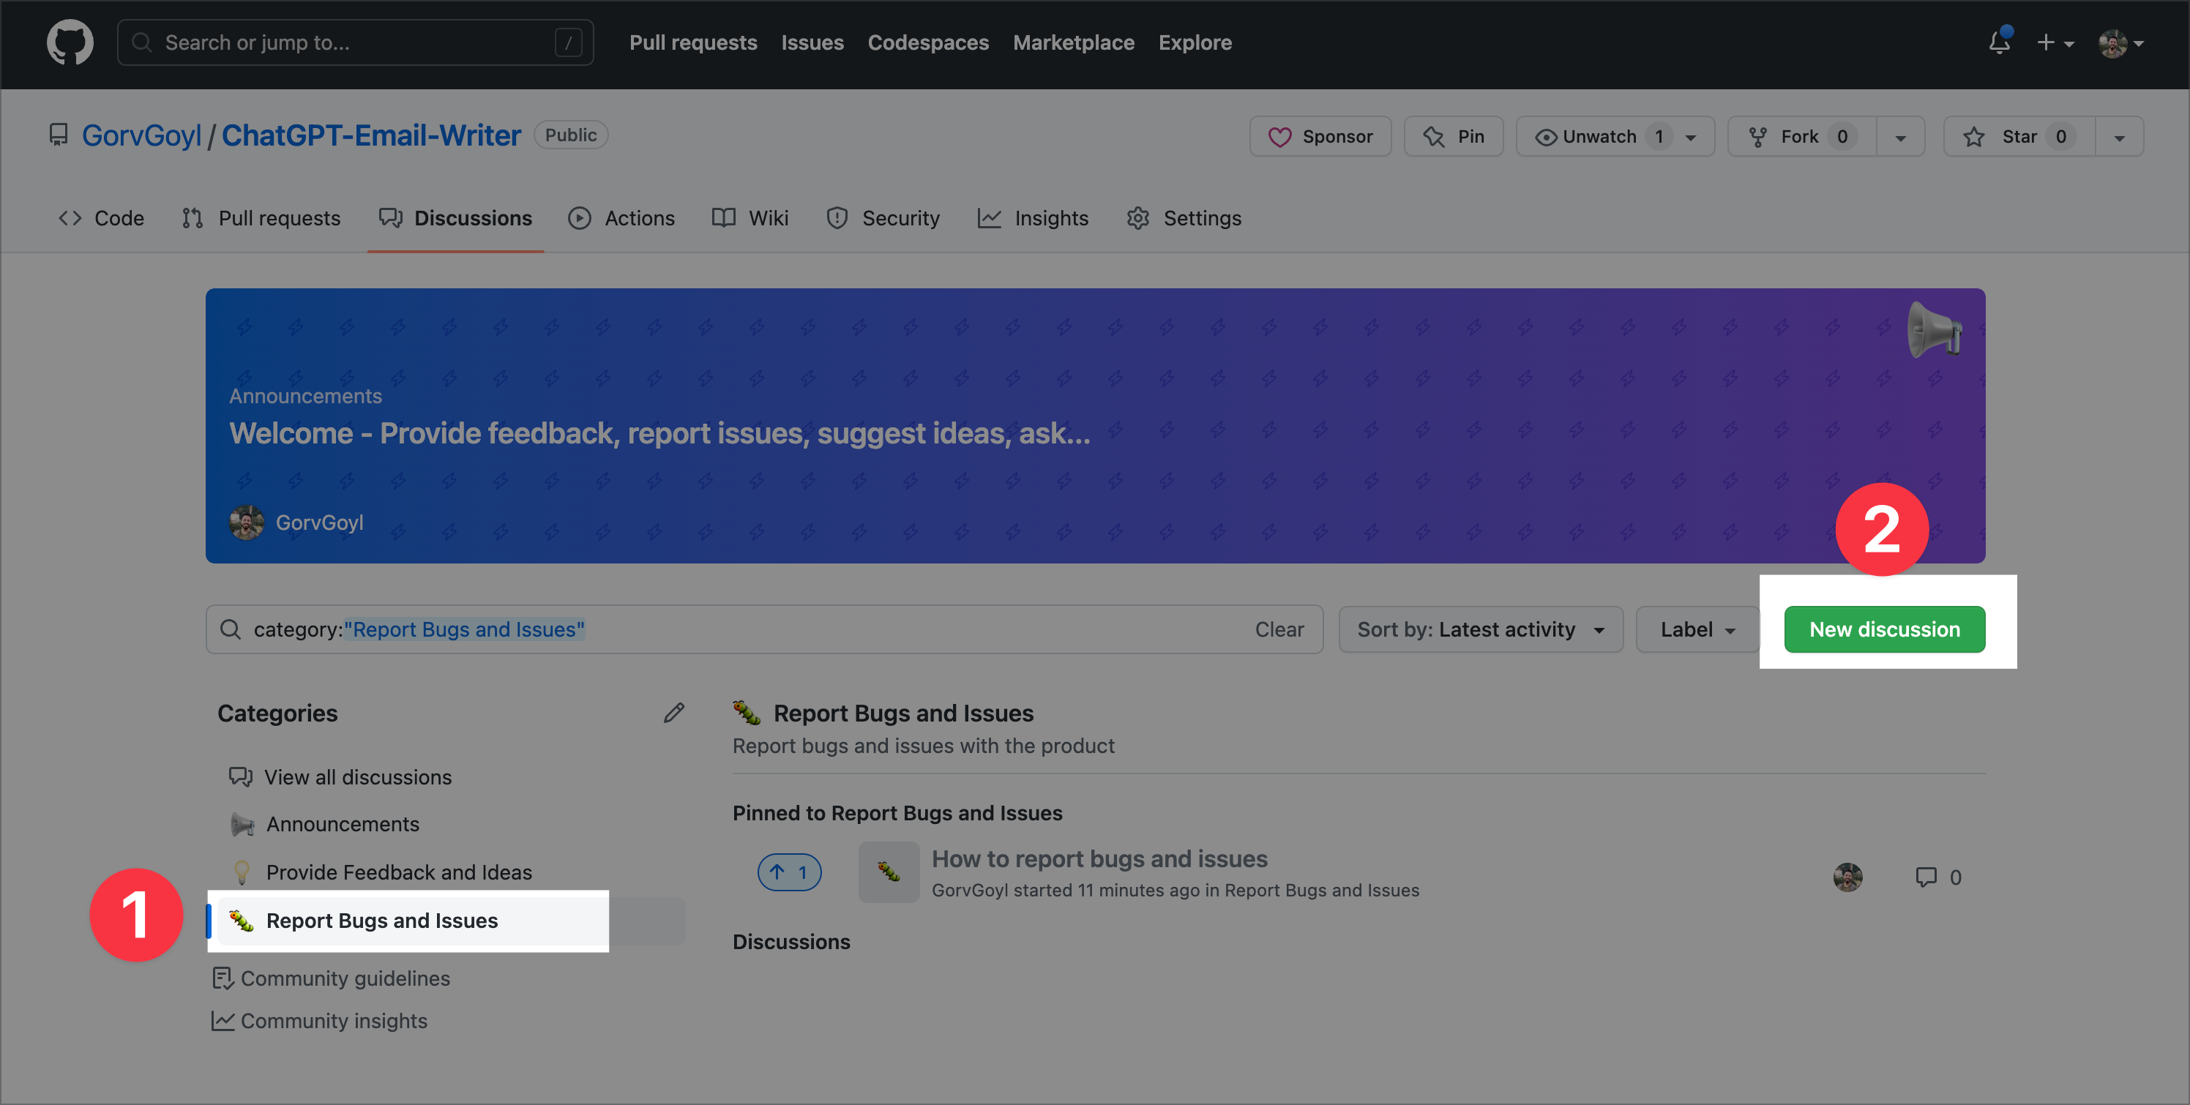Open the Sort by Latest activity dropdown
Screen dimensions: 2190x1105
click(1480, 630)
